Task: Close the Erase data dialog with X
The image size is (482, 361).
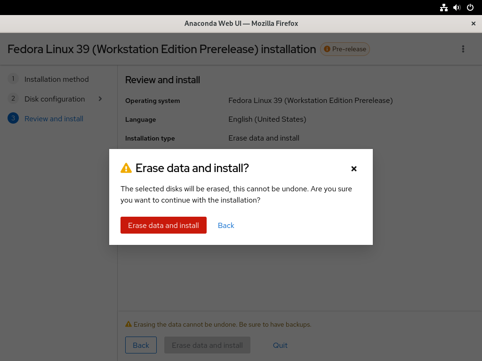Action: click(x=354, y=169)
